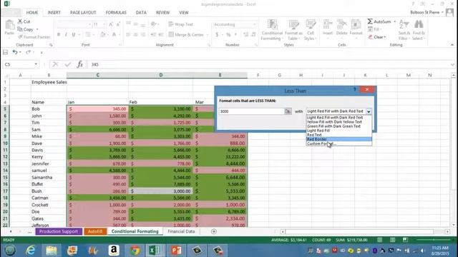Viewport: 458px width, 257px height.
Task: Open the PAGE LAYOUT ribbon tab
Action: coord(83,13)
